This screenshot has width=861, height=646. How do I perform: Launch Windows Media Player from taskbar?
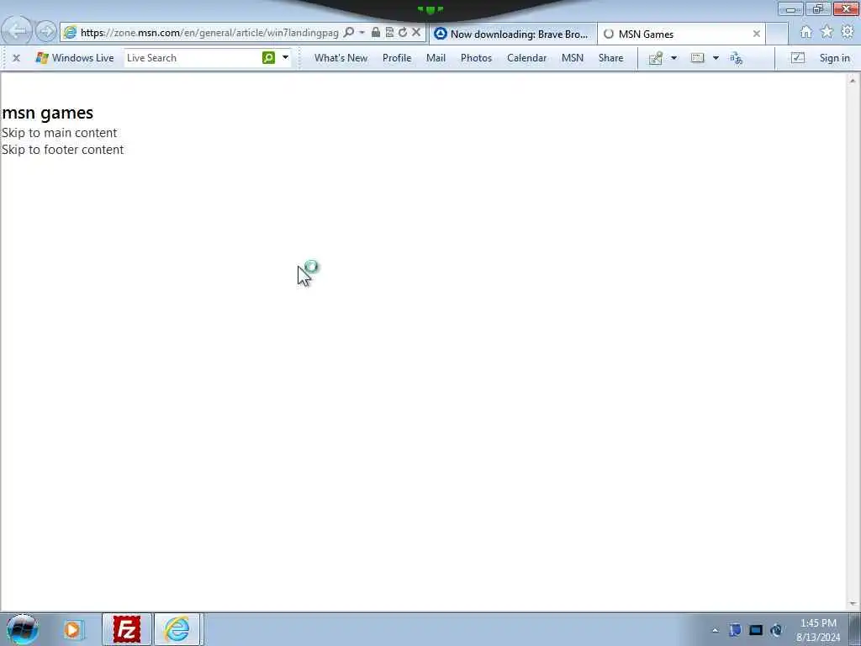pos(72,629)
